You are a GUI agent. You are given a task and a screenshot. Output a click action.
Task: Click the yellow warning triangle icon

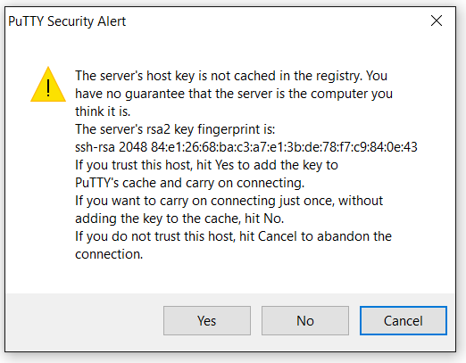(x=48, y=85)
